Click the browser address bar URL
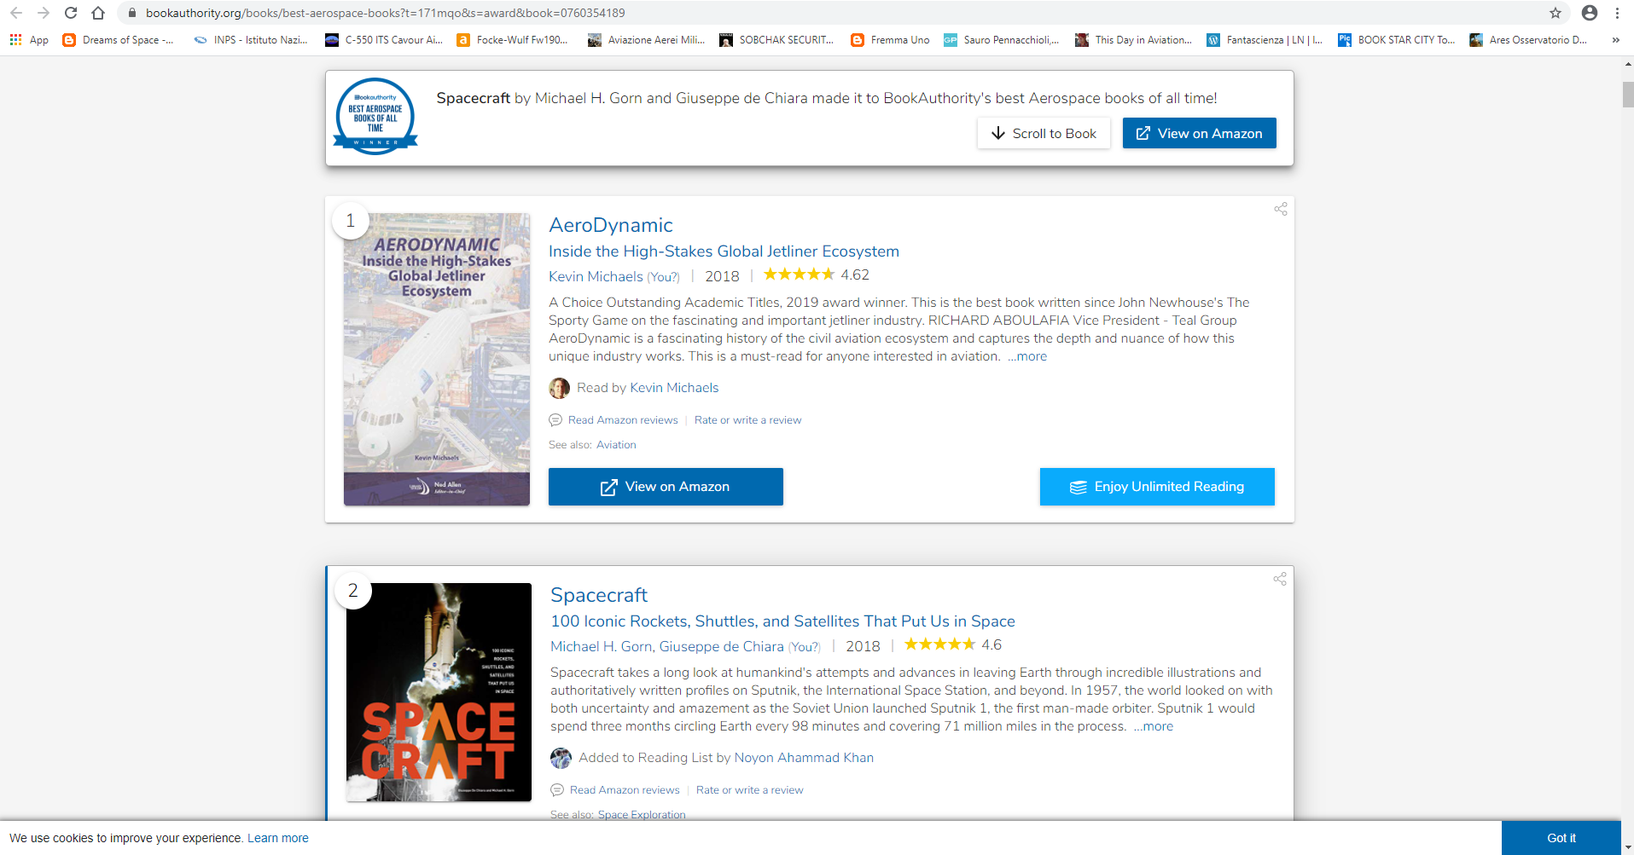The image size is (1634, 855). tap(385, 13)
